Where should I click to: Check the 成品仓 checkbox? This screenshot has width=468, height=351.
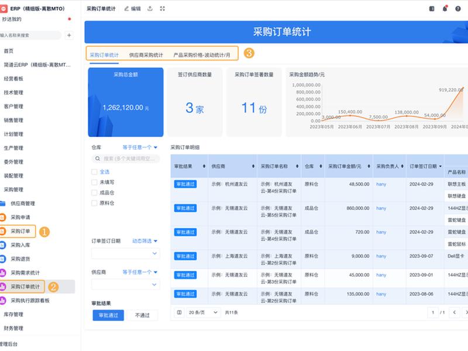pos(94,192)
